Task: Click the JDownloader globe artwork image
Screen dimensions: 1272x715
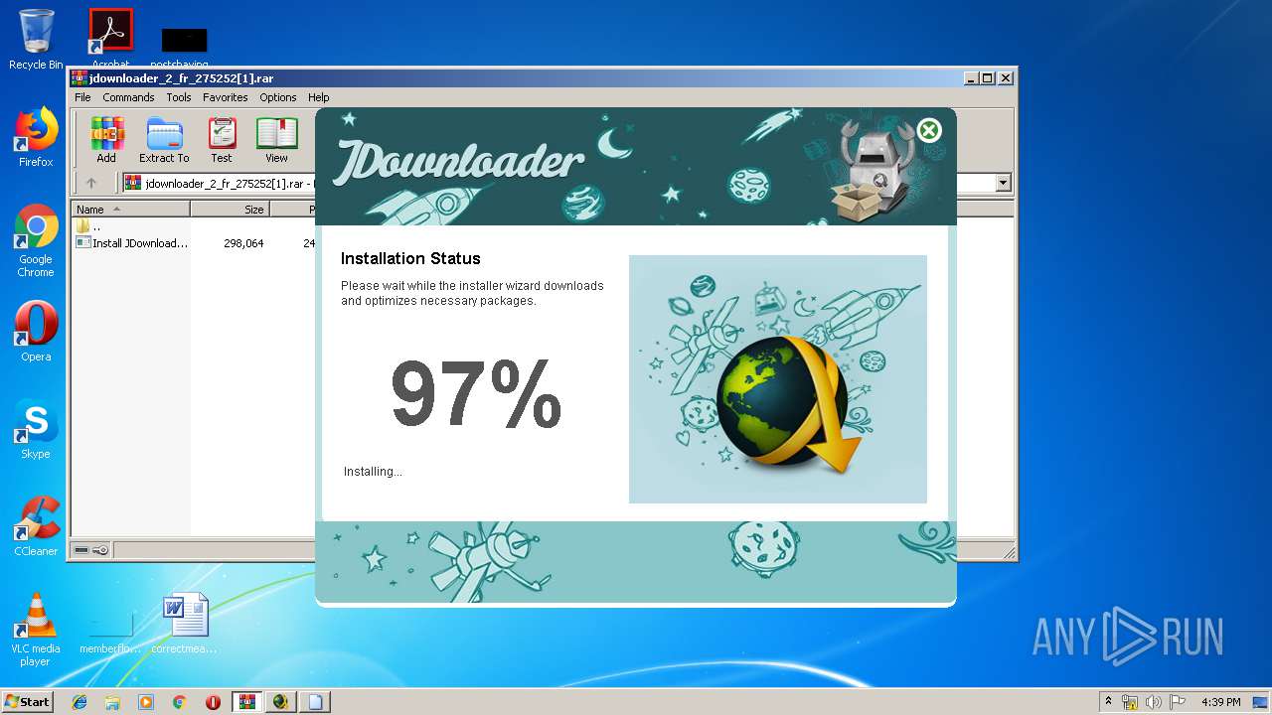Action: coord(778,379)
